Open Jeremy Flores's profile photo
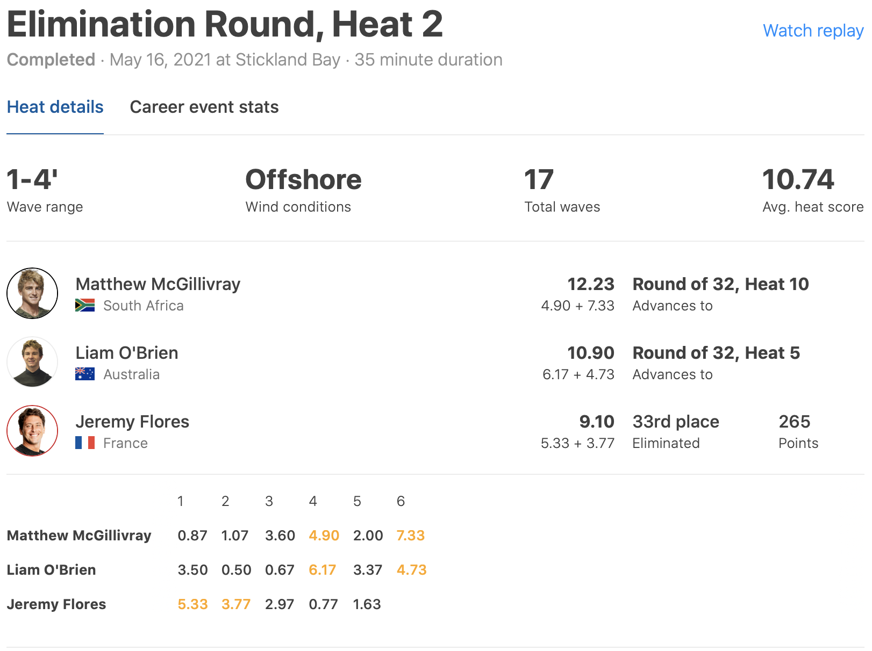The width and height of the screenshot is (872, 651). tap(32, 431)
